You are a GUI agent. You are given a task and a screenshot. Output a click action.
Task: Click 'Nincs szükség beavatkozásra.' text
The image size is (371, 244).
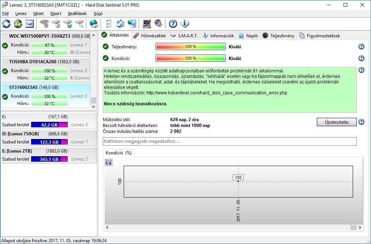tap(136, 104)
